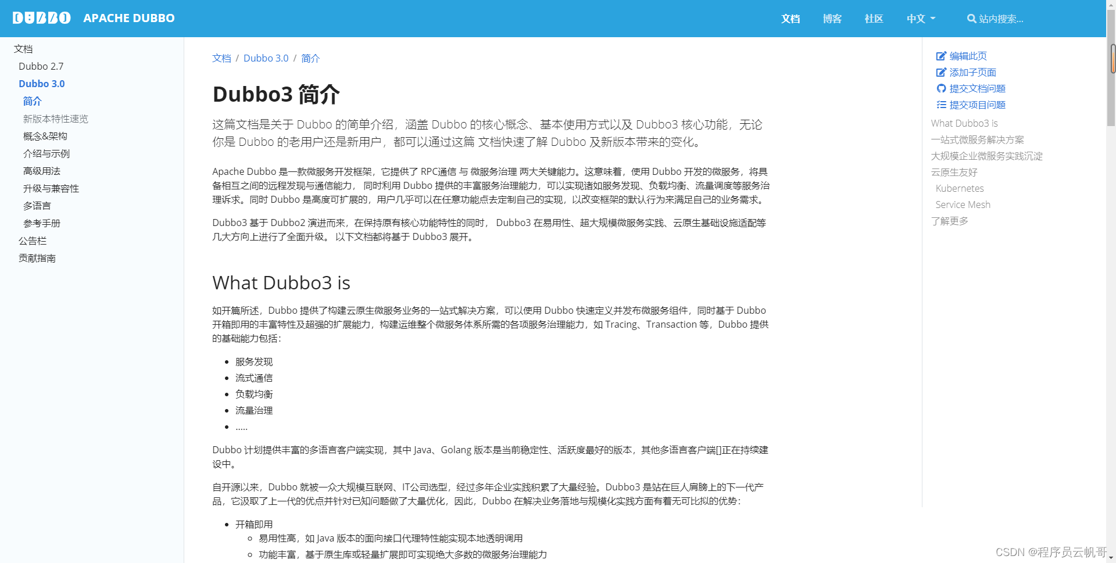Image resolution: width=1116 pixels, height=563 pixels.
Task: Open 高级用法 in sidebar
Action: coord(42,171)
